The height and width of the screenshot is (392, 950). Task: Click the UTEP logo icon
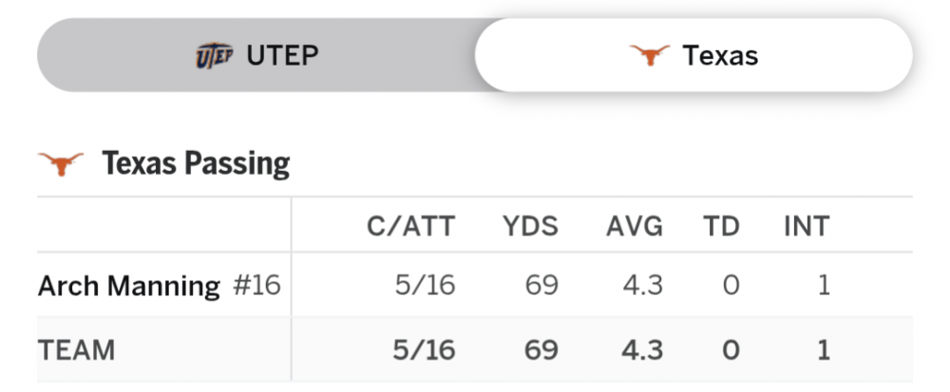coord(214,55)
